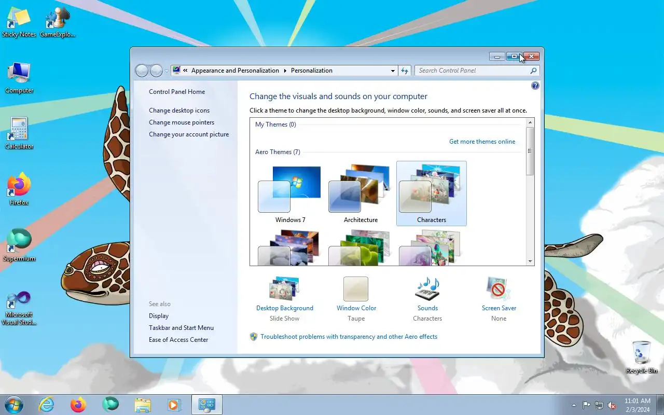This screenshot has height=415, width=664.
Task: Click the search magnifier icon
Action: point(533,71)
